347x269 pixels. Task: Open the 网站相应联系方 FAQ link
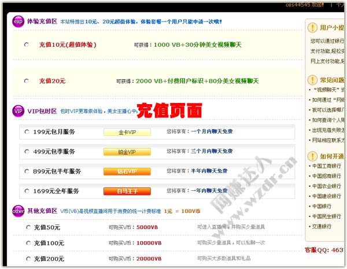328,140
